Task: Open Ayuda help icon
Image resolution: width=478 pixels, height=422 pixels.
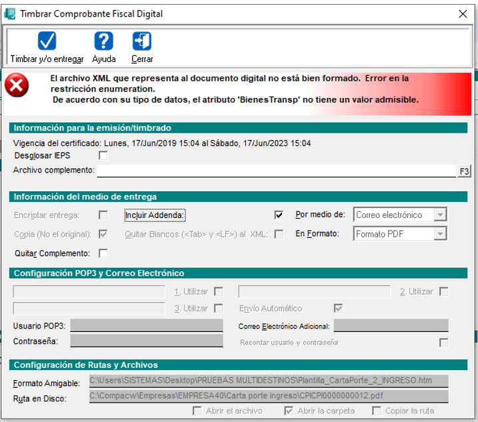Action: [103, 41]
